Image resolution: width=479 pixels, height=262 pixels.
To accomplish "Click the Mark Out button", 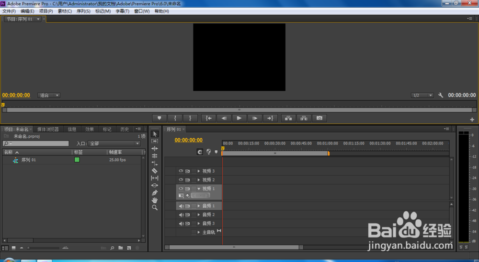I will pyautogui.click(x=190, y=118).
